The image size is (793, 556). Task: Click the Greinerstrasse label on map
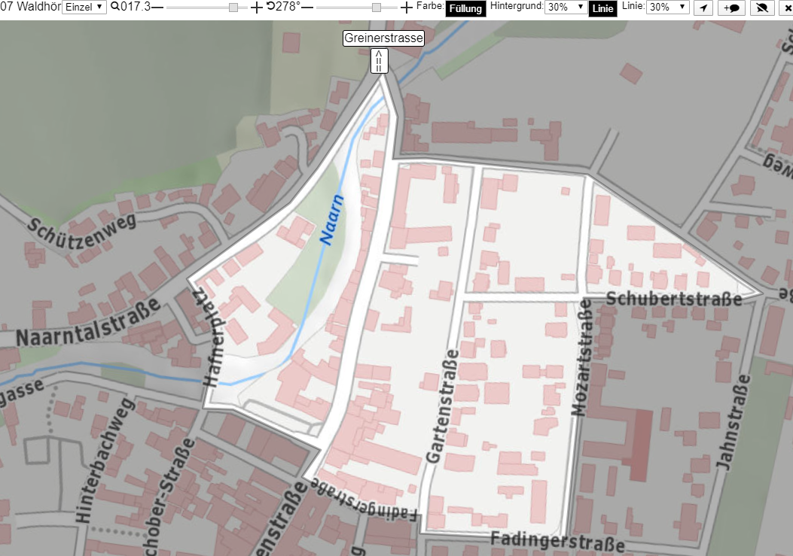coord(383,38)
